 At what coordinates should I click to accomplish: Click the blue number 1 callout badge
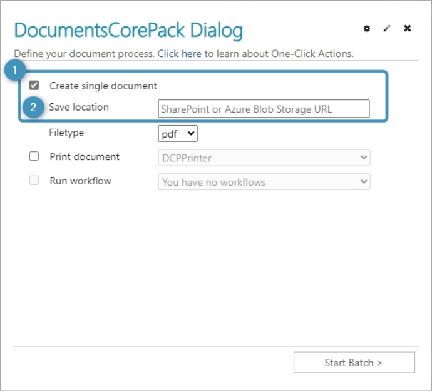pyautogui.click(x=14, y=71)
